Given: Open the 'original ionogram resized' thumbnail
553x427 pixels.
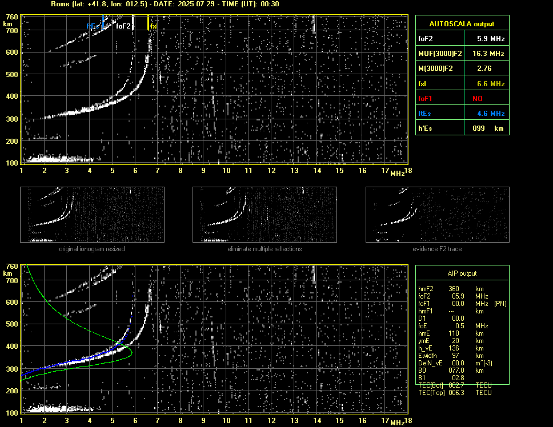Looking at the screenshot, I should click(x=92, y=215).
